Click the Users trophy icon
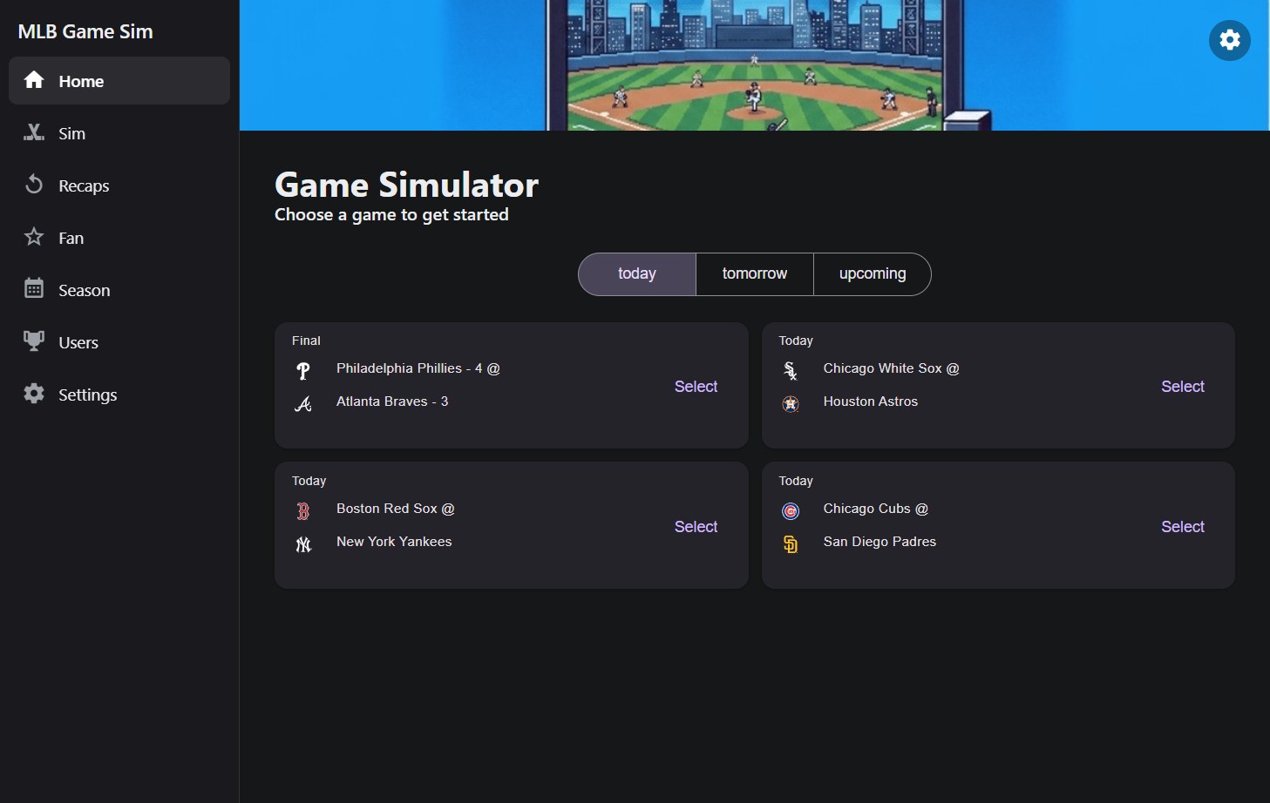This screenshot has width=1270, height=803. [34, 341]
